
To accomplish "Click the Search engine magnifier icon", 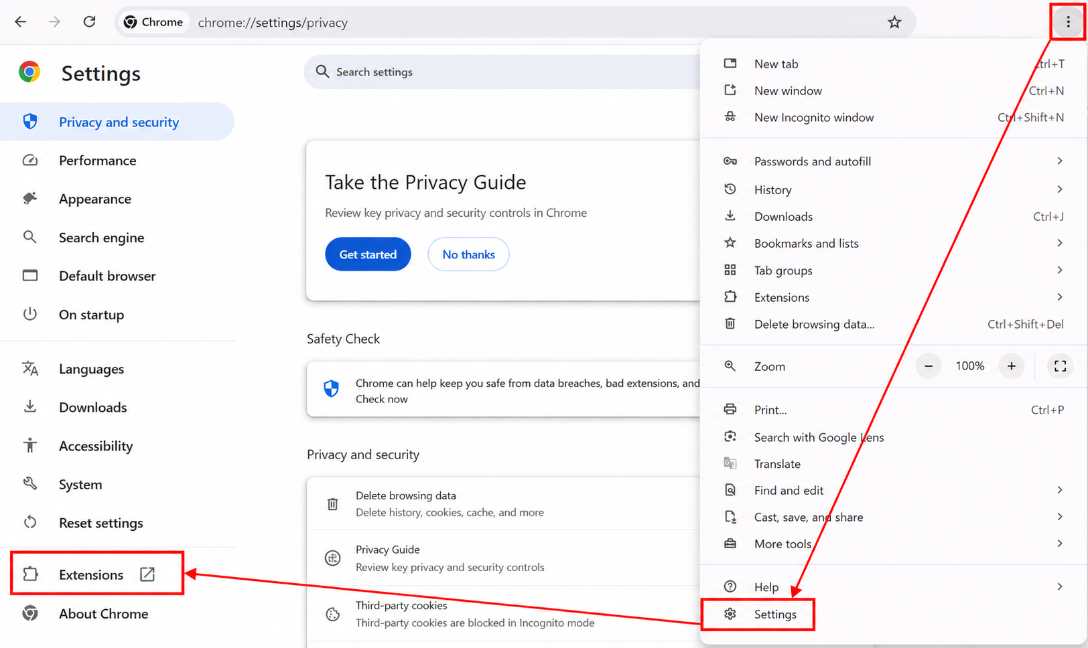I will pyautogui.click(x=30, y=237).
